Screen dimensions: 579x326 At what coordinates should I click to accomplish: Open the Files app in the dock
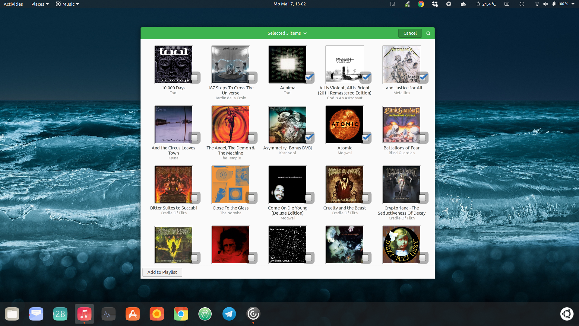[x=12, y=314]
